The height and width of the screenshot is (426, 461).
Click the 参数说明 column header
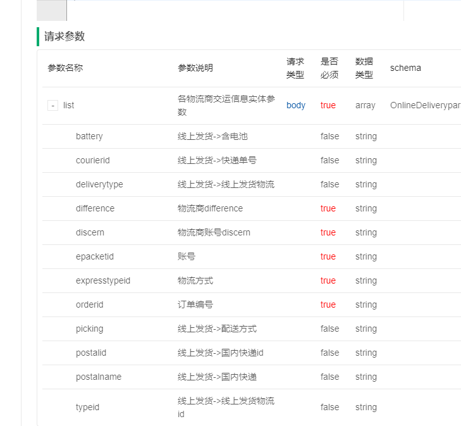(x=195, y=68)
